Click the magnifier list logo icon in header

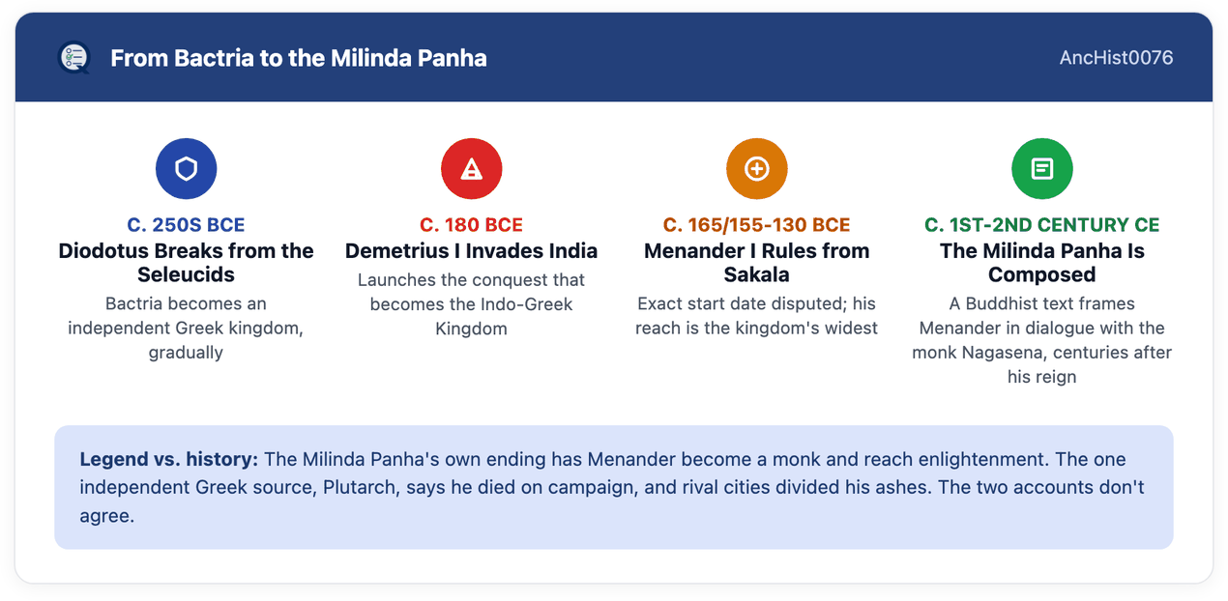point(73,58)
